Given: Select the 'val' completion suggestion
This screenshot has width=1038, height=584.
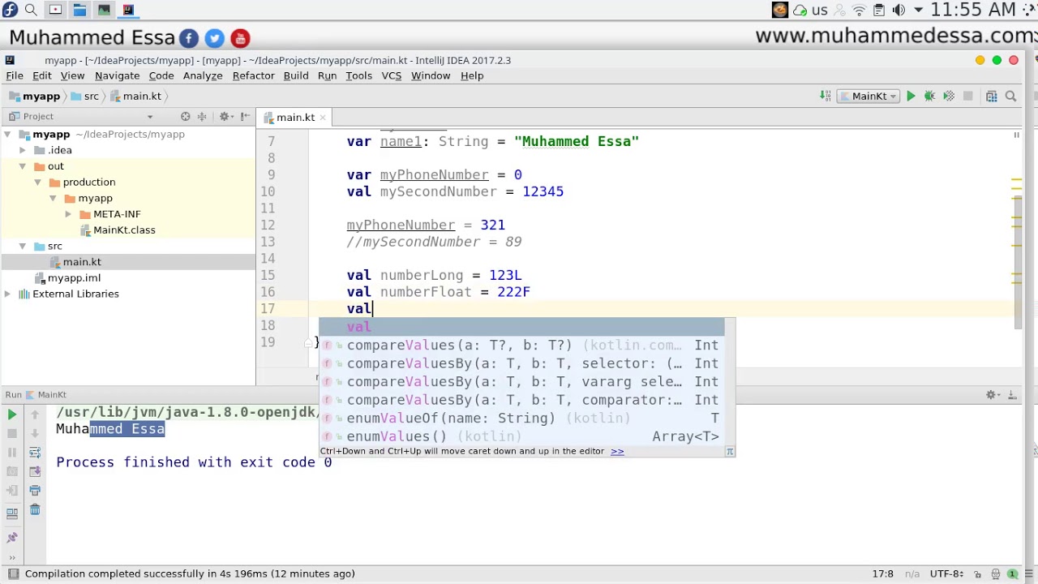Looking at the screenshot, I should [521, 327].
